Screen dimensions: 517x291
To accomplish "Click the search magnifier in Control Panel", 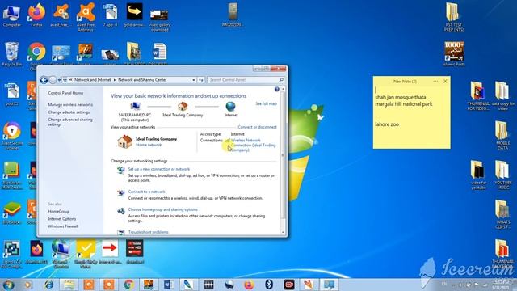I will click(281, 80).
